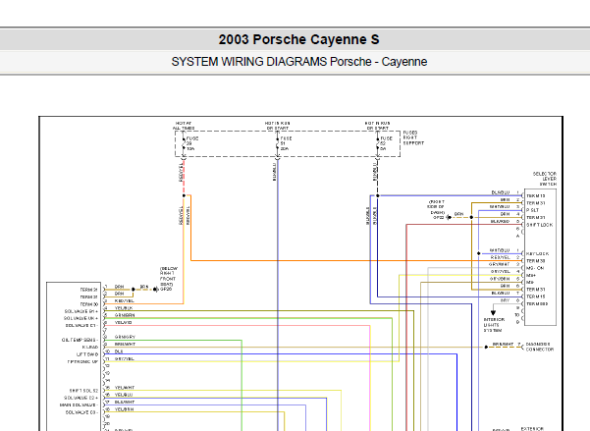Click the orange horizontal RED/YEL wire
Viewport: 590px width, 431px height.
tap(355, 260)
